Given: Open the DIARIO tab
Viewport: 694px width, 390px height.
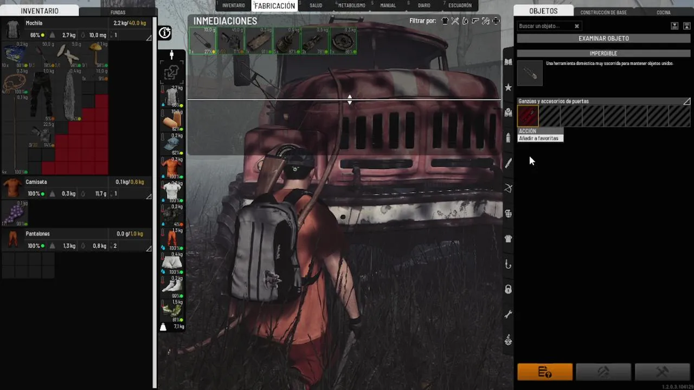Looking at the screenshot, I should 424,5.
